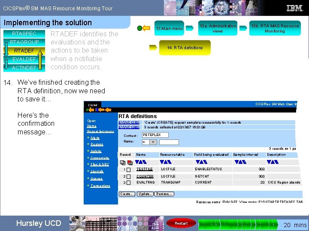Click Field being evaluated upward-triangle sort icon
Image resolution: width=309 pixels, height=231 pixels.
(x=201, y=162)
